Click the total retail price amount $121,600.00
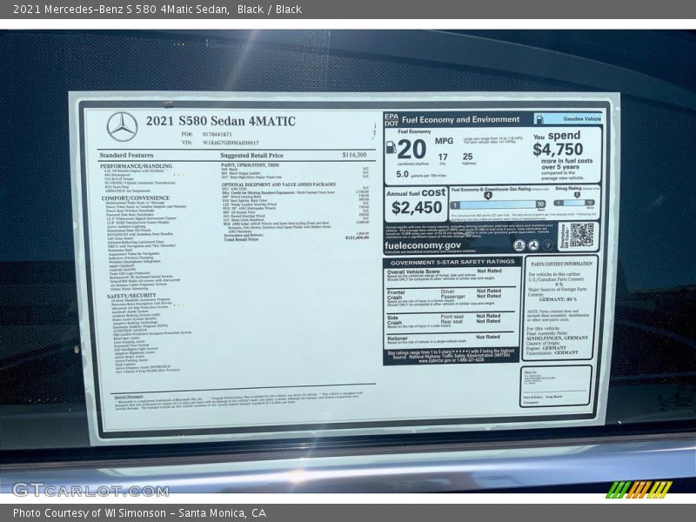The image size is (696, 522). pyautogui.click(x=358, y=238)
